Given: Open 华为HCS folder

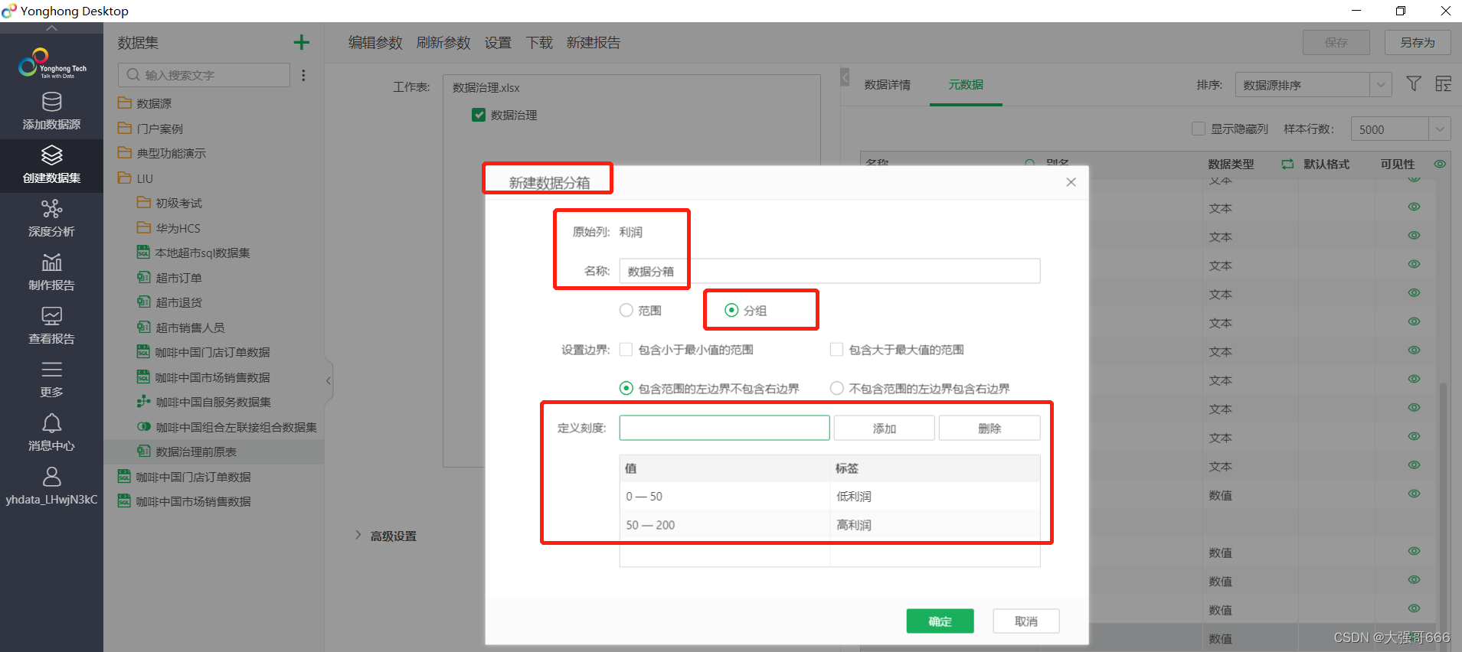Looking at the screenshot, I should [x=168, y=228].
